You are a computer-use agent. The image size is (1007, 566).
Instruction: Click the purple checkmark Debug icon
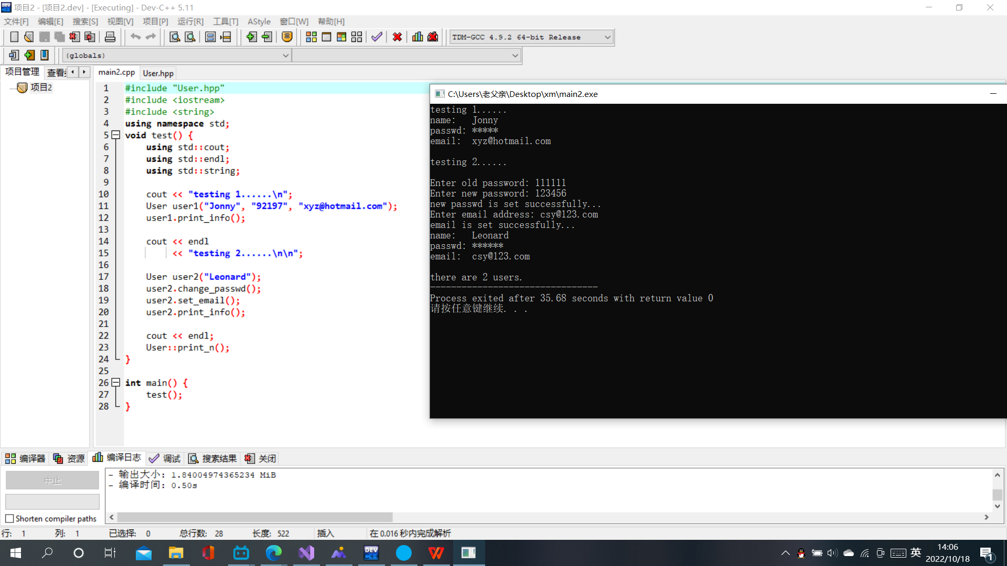point(377,37)
